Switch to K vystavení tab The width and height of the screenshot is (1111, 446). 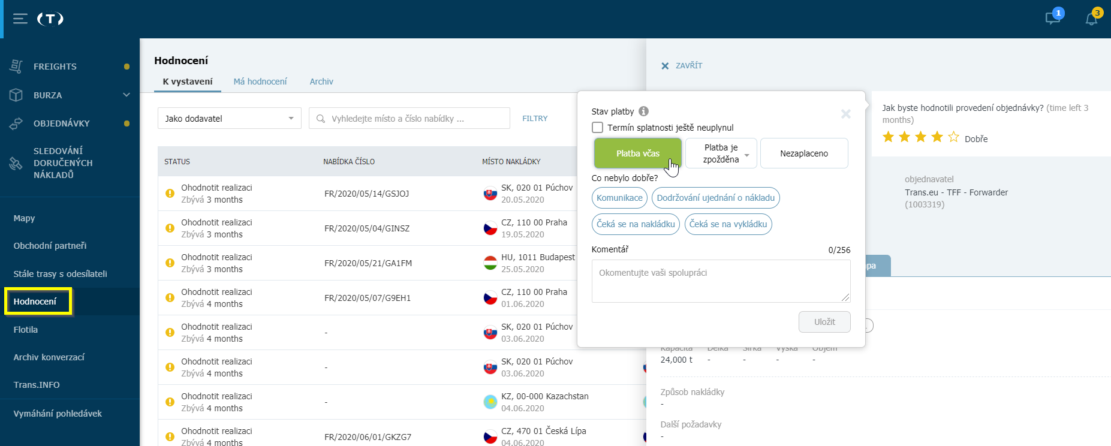click(188, 82)
